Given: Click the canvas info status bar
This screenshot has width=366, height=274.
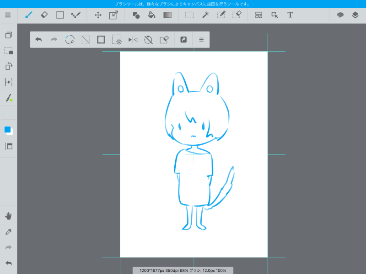Looking at the screenshot, I should click(x=183, y=270).
